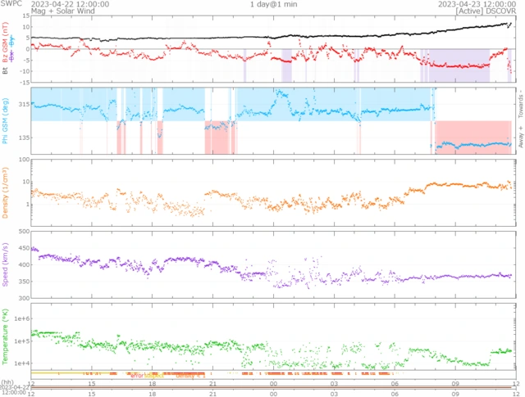Click the -10 tick on the Bt/Bz axis
The height and width of the screenshot is (397, 525).
click(25, 71)
